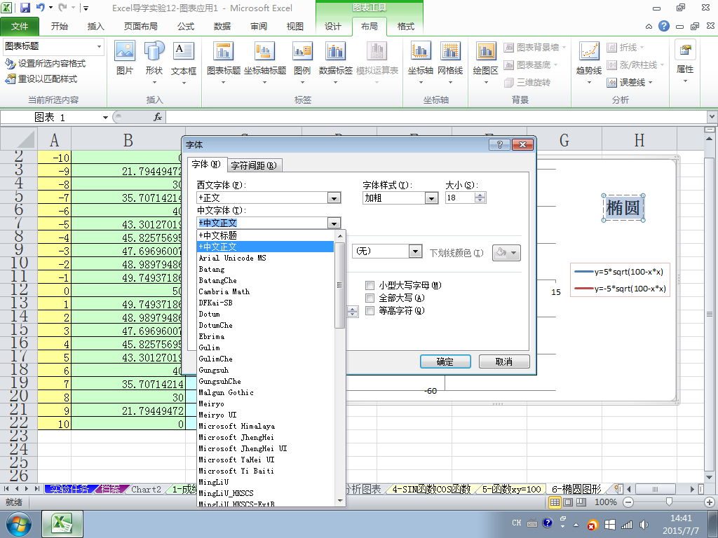Open chart Properties (属性) button

(x=685, y=62)
